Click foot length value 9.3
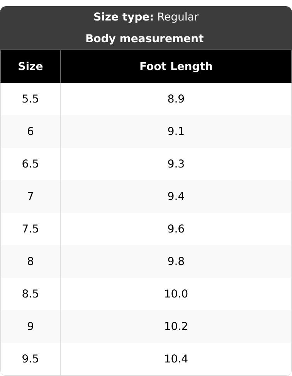 (176, 164)
